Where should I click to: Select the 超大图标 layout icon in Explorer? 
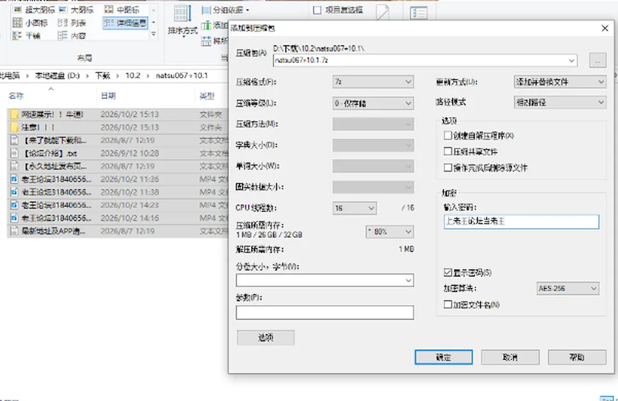[x=17, y=10]
